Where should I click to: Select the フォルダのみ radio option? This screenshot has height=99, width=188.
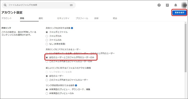coord(47,36)
